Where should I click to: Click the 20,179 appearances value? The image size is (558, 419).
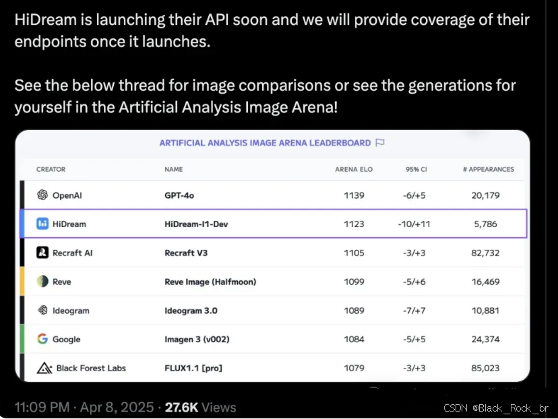(485, 195)
